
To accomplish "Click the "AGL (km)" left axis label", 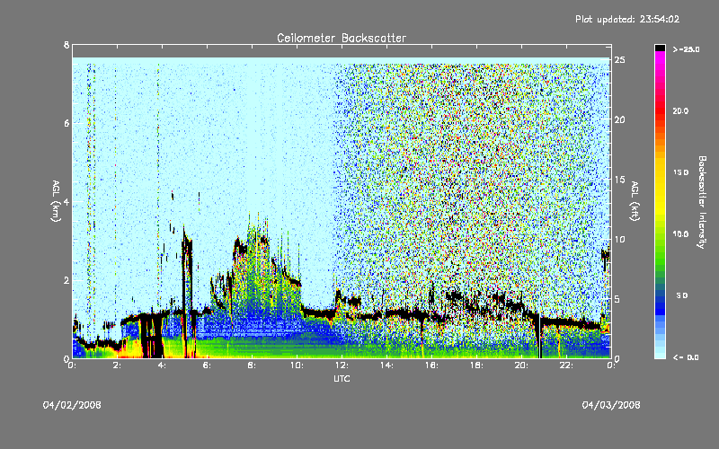I will tap(56, 201).
